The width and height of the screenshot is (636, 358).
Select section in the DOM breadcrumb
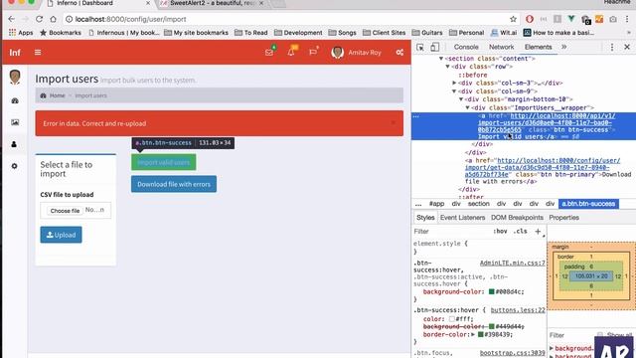479,204
